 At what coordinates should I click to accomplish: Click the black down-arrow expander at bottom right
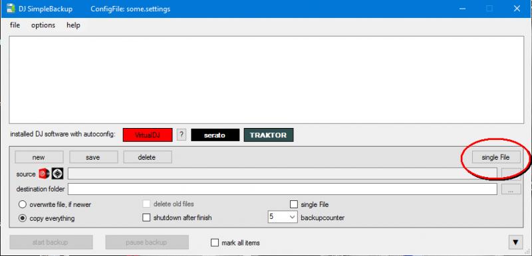[x=515, y=242]
